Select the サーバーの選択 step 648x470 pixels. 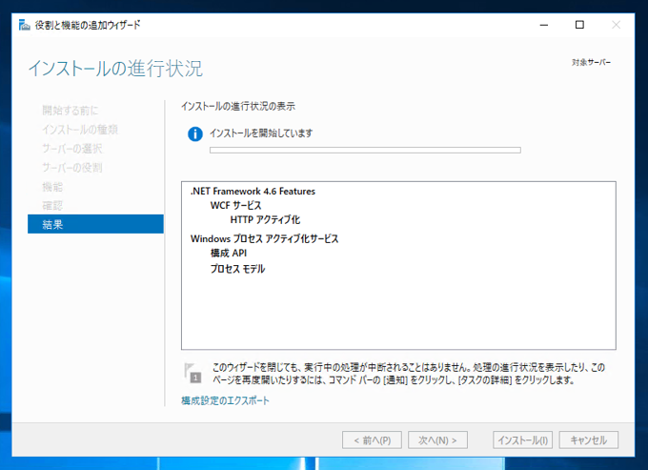click(71, 149)
